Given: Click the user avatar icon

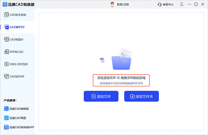Looking at the screenshot, I should (x=112, y=4).
